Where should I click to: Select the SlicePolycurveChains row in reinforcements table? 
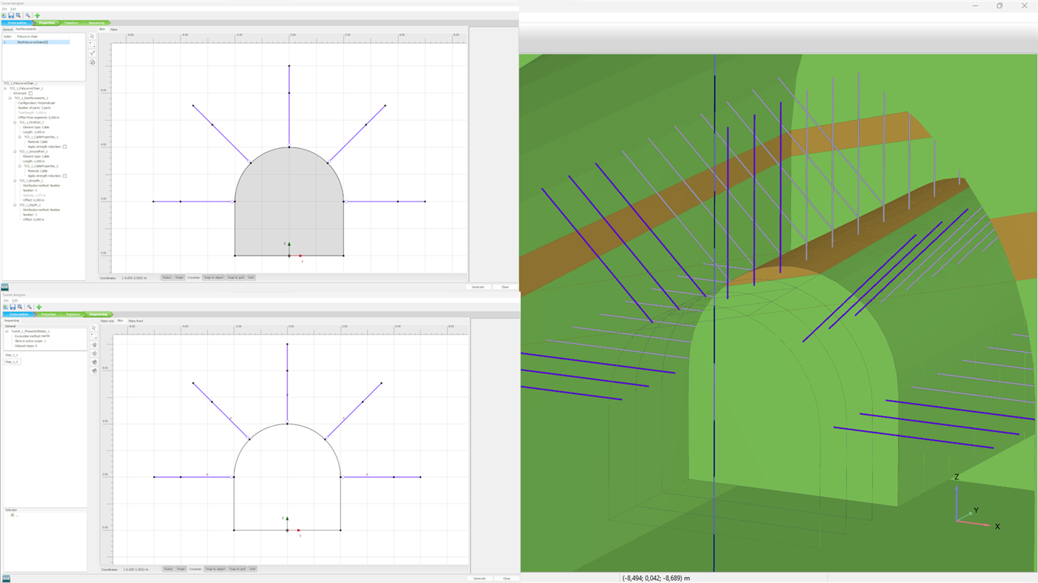33,42
